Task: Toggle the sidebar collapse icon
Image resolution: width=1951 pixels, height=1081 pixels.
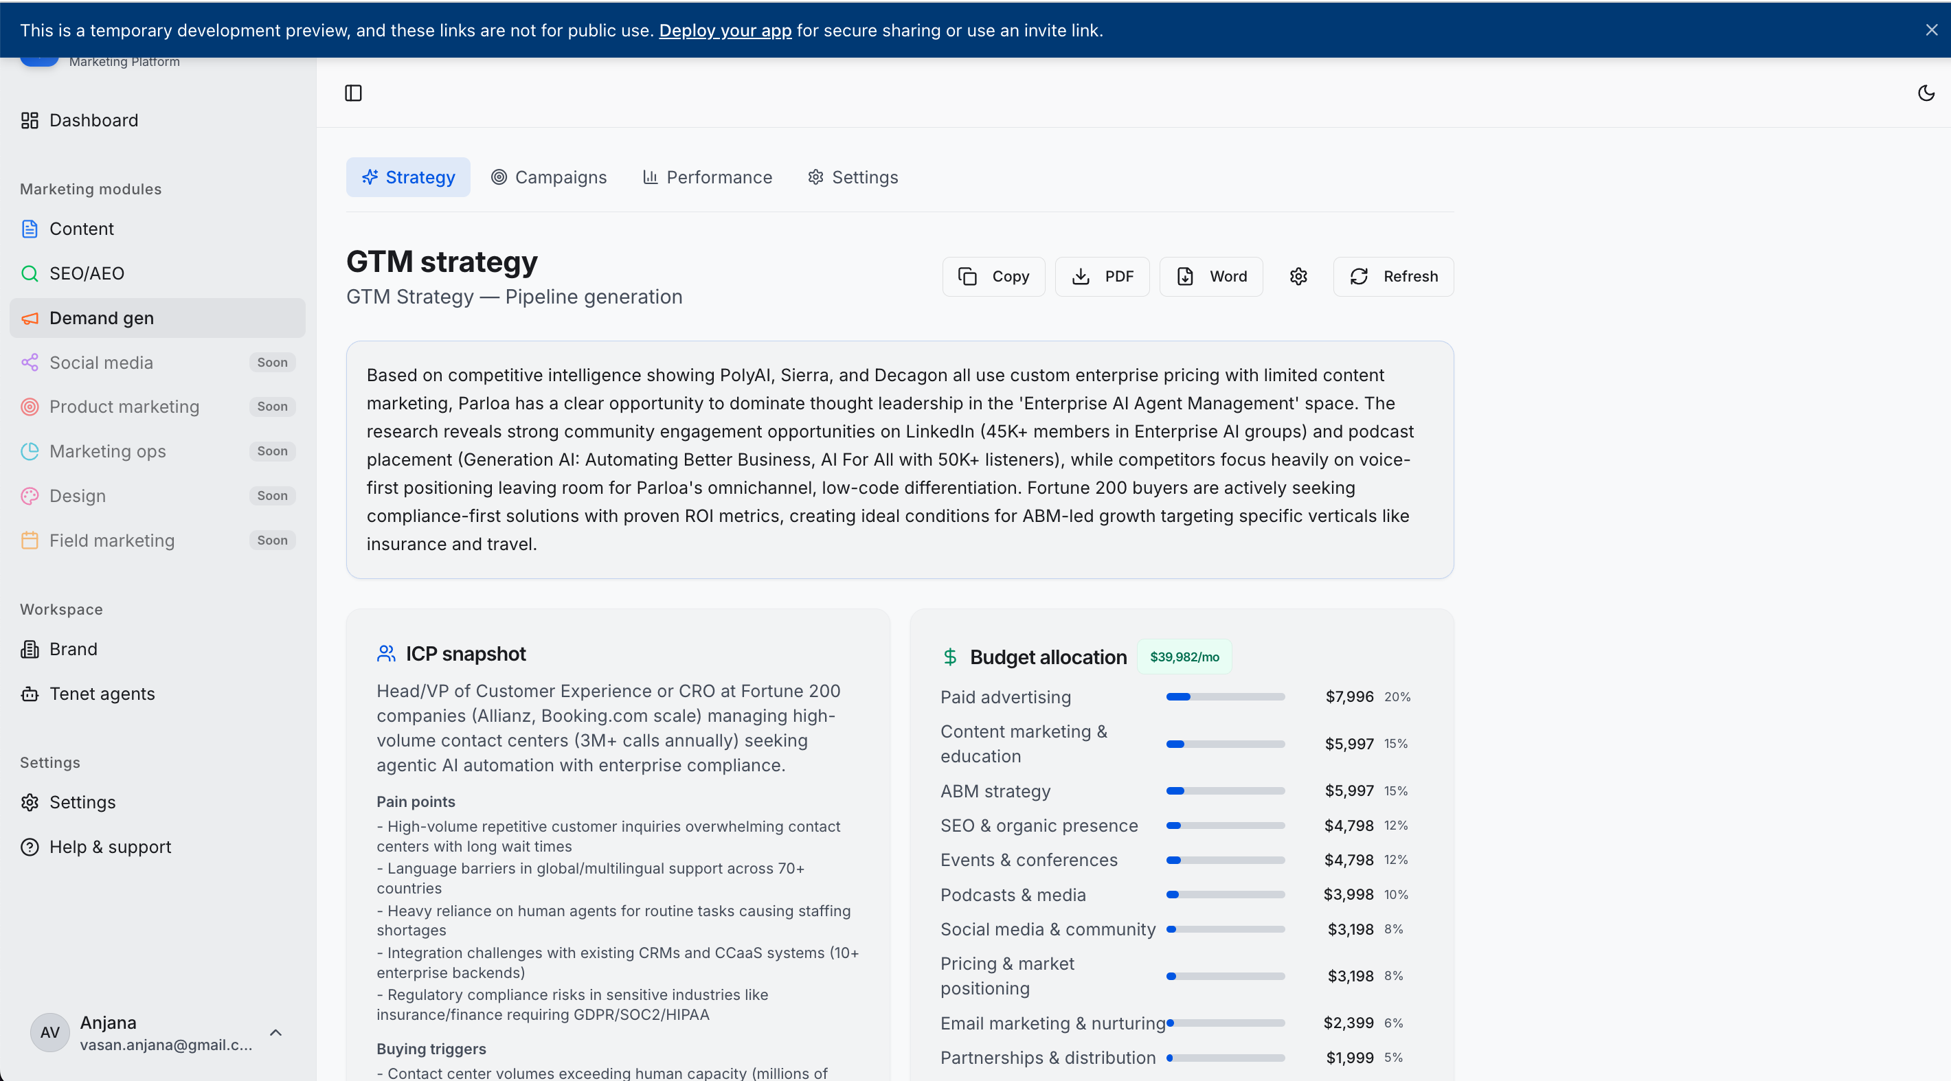Action: [353, 93]
